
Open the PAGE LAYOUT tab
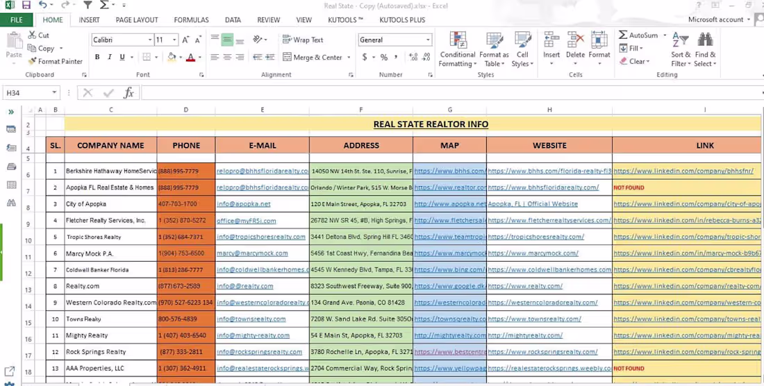[137, 20]
